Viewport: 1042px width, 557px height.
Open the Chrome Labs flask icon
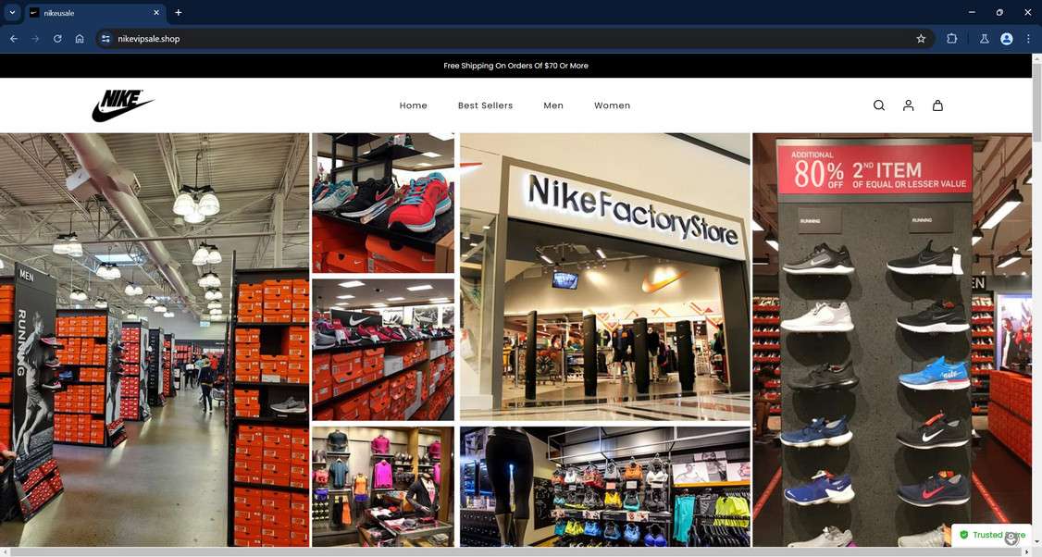[985, 39]
